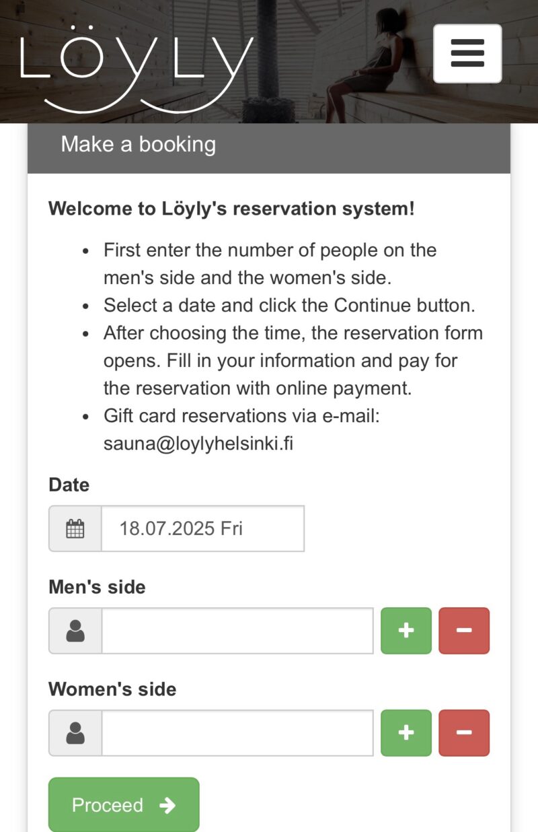Click the Women's side label
538x832 pixels.
point(112,689)
